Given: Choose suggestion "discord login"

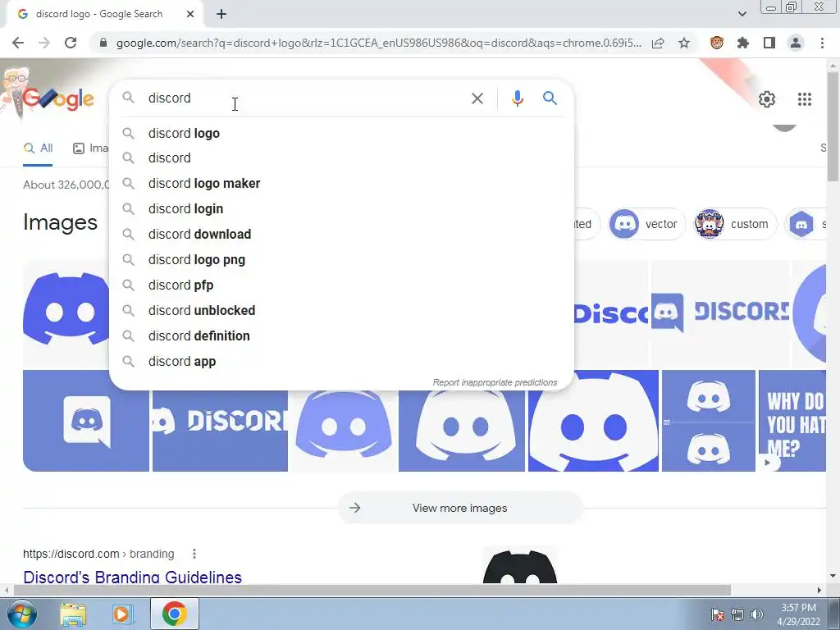Looking at the screenshot, I should point(341,209).
